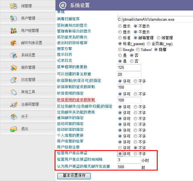Click the 收信拒绝的登录数限制 field showing 100

coord(129,100)
